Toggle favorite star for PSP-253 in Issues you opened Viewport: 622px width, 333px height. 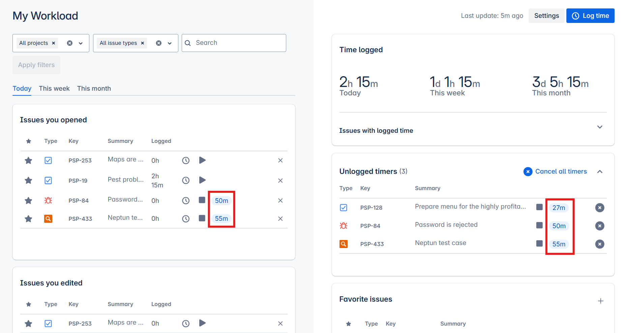[x=28, y=160]
